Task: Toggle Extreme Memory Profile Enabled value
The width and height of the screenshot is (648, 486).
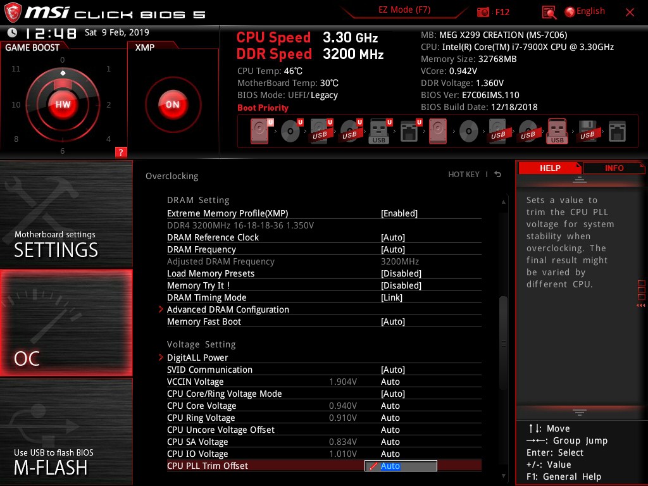Action: coord(399,213)
